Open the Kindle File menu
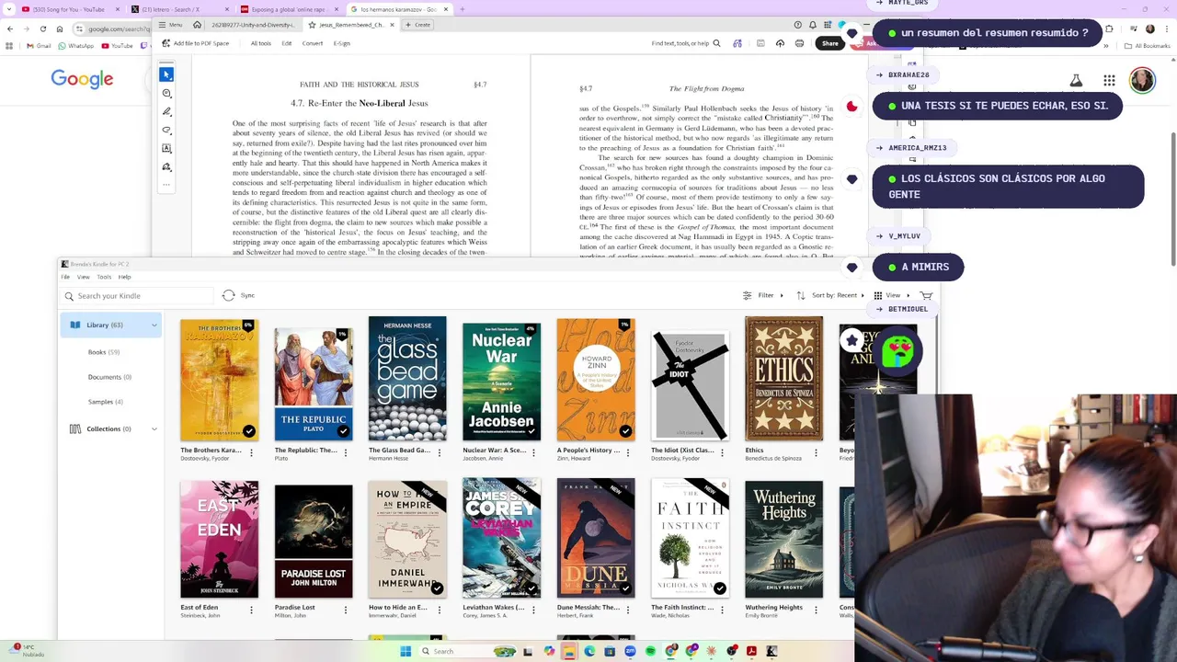The height and width of the screenshot is (662, 1177). point(65,277)
